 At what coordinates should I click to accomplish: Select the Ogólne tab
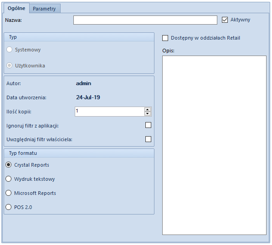(x=16, y=8)
